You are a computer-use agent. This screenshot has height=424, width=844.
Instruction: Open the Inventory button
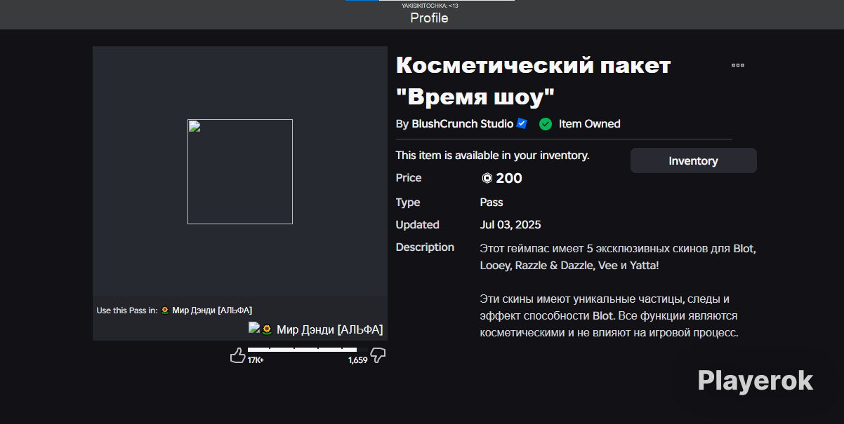(x=693, y=160)
